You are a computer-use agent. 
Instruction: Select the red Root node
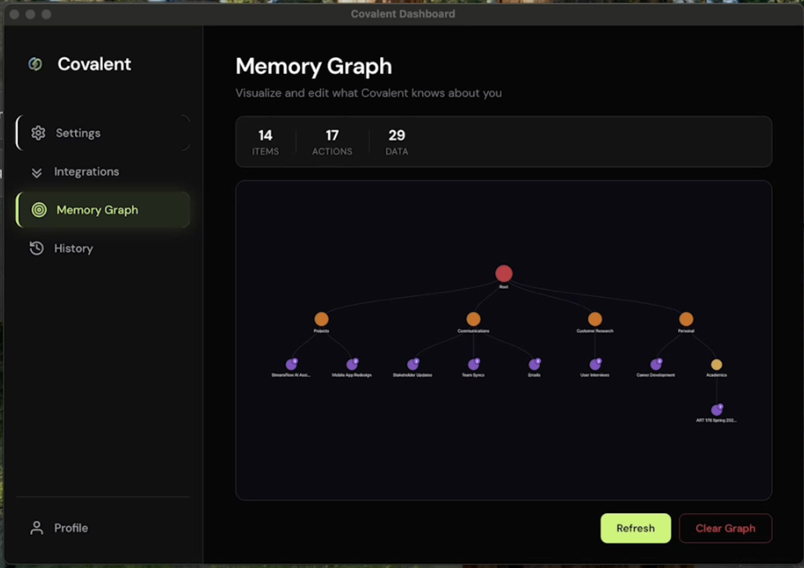pos(504,274)
